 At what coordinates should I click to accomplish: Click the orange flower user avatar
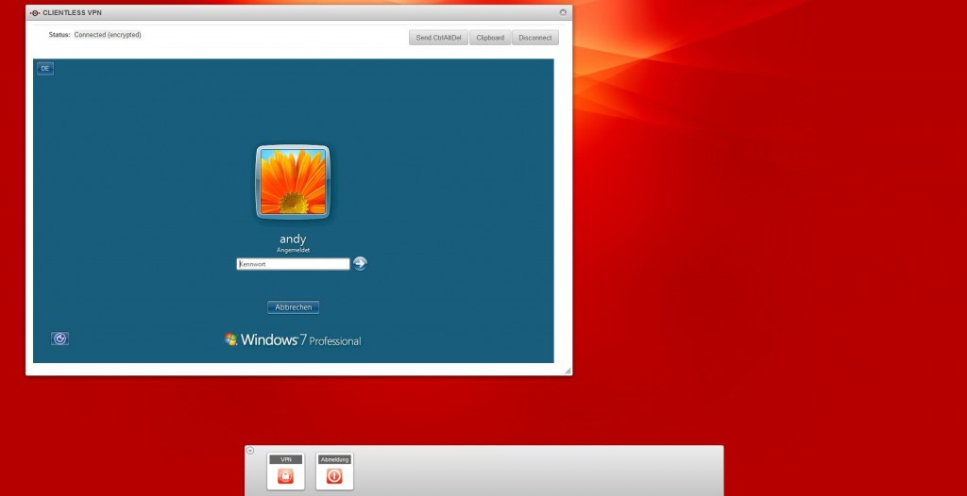point(293,182)
